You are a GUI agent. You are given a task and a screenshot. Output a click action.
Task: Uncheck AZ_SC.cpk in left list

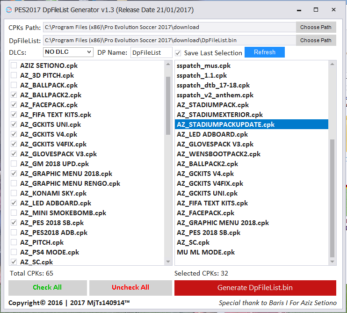tap(14, 262)
